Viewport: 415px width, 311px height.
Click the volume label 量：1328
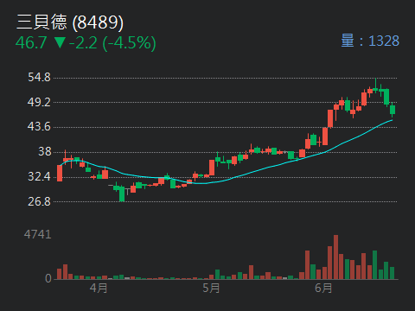(x=370, y=41)
